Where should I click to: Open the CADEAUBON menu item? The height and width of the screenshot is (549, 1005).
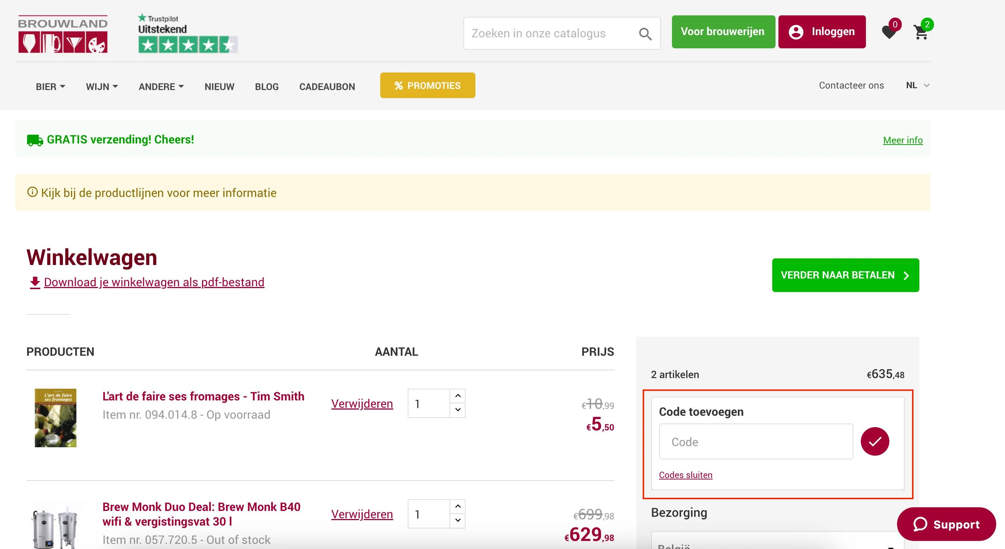coord(327,87)
